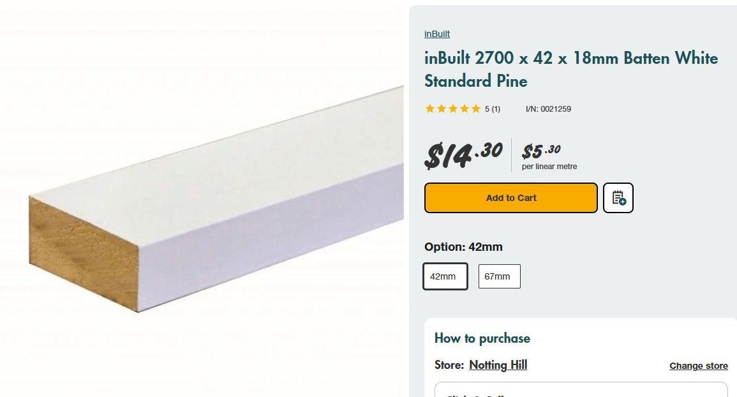Click the product title heading
Image resolution: width=737 pixels, height=397 pixels.
tap(570, 69)
